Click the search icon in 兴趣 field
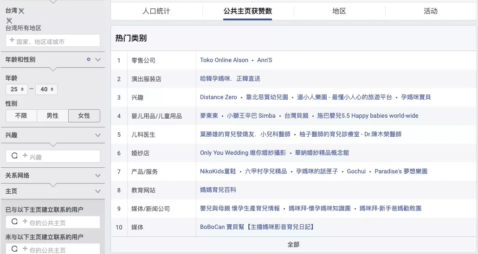This screenshot has width=478, height=254. 14,156
